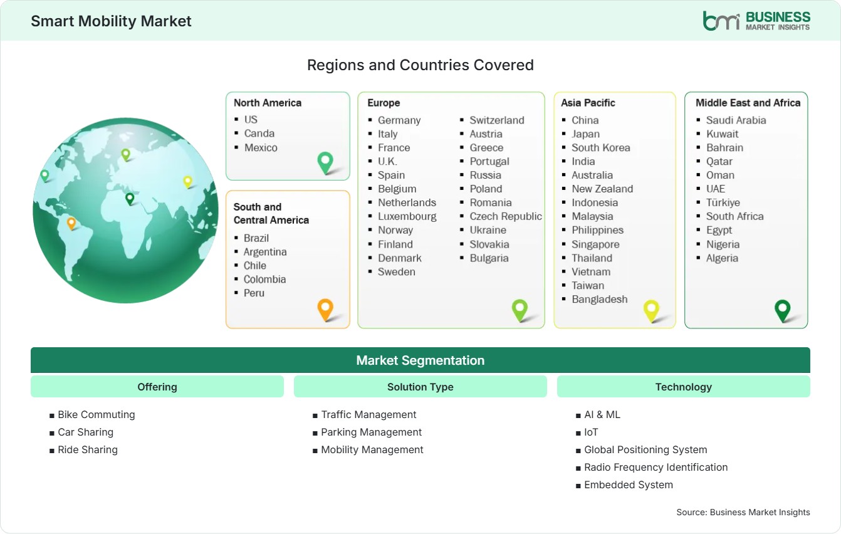Image resolution: width=841 pixels, height=534 pixels.
Task: Click the yellow pin on globe's Asia
Action: (x=187, y=182)
